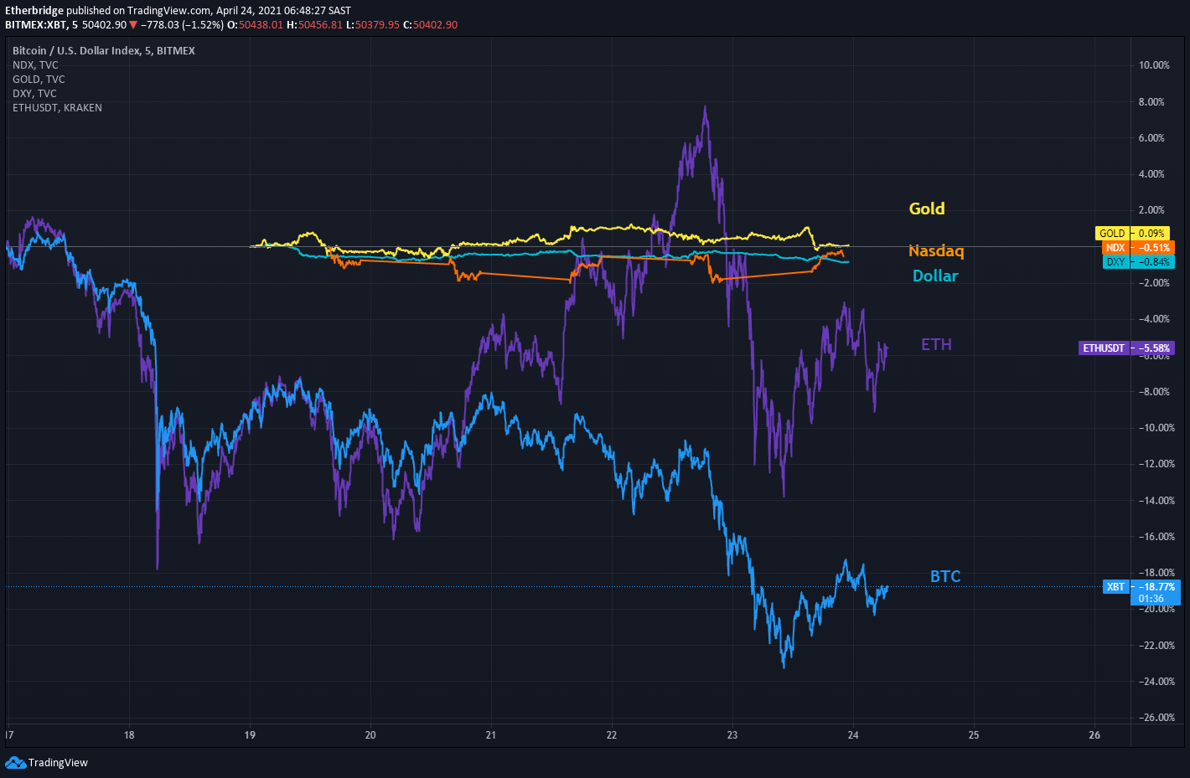Click the −26.00% price axis label
Viewport: 1190px width, 778px height.
1156,718
